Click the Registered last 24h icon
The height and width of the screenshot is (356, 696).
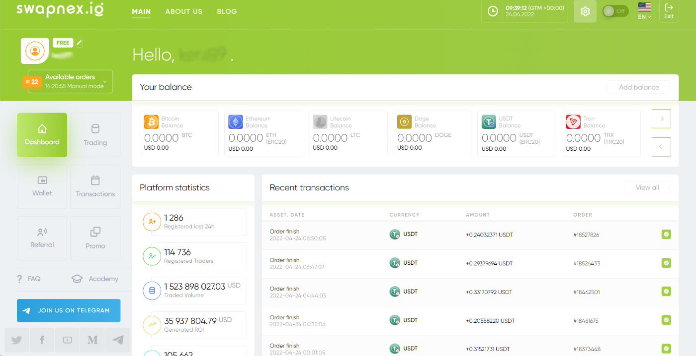click(152, 222)
